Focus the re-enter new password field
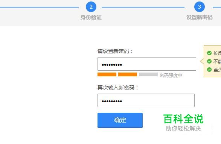 coord(146,100)
